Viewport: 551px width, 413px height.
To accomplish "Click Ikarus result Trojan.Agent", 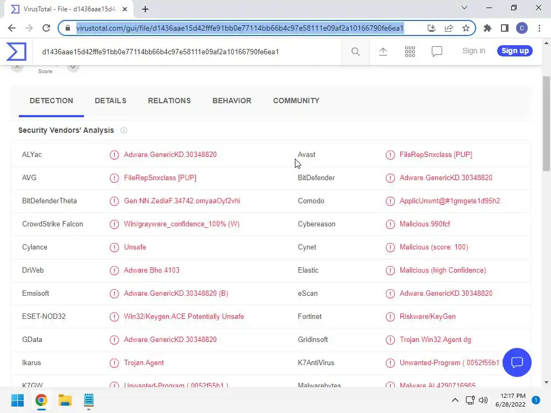I will (144, 363).
